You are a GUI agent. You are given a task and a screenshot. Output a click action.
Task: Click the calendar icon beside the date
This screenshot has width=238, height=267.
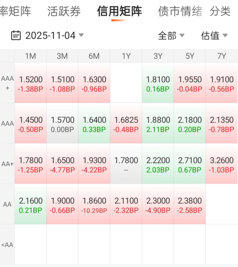(16, 35)
